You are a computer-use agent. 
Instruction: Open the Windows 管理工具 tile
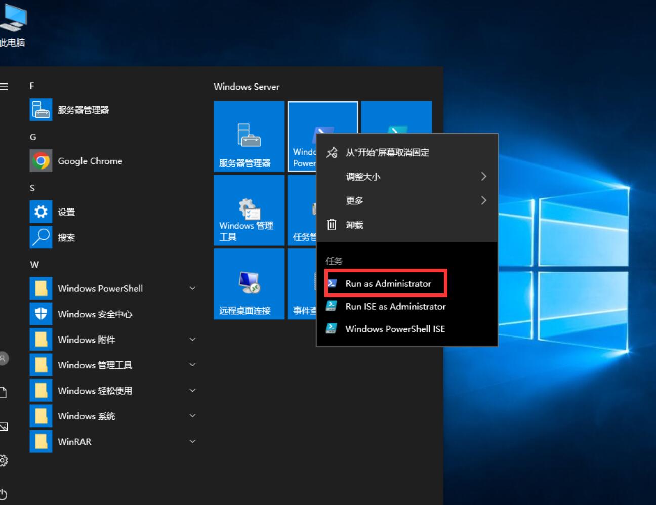(249, 211)
